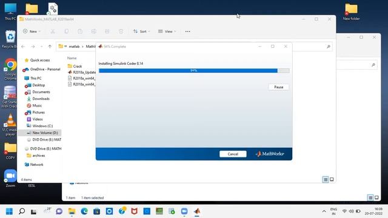388x218 pixels.
Task: Select OneDrive - Personal in sidebar
Action: 45,69
